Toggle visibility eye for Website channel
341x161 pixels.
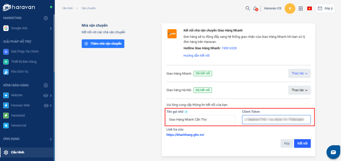pyautogui.click(x=46, y=95)
